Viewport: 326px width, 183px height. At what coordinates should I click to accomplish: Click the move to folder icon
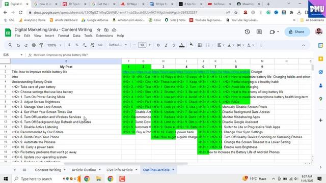(106, 30)
